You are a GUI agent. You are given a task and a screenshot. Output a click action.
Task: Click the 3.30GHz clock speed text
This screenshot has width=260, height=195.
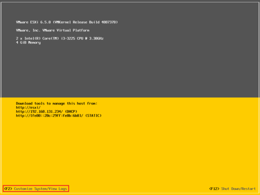96,38
